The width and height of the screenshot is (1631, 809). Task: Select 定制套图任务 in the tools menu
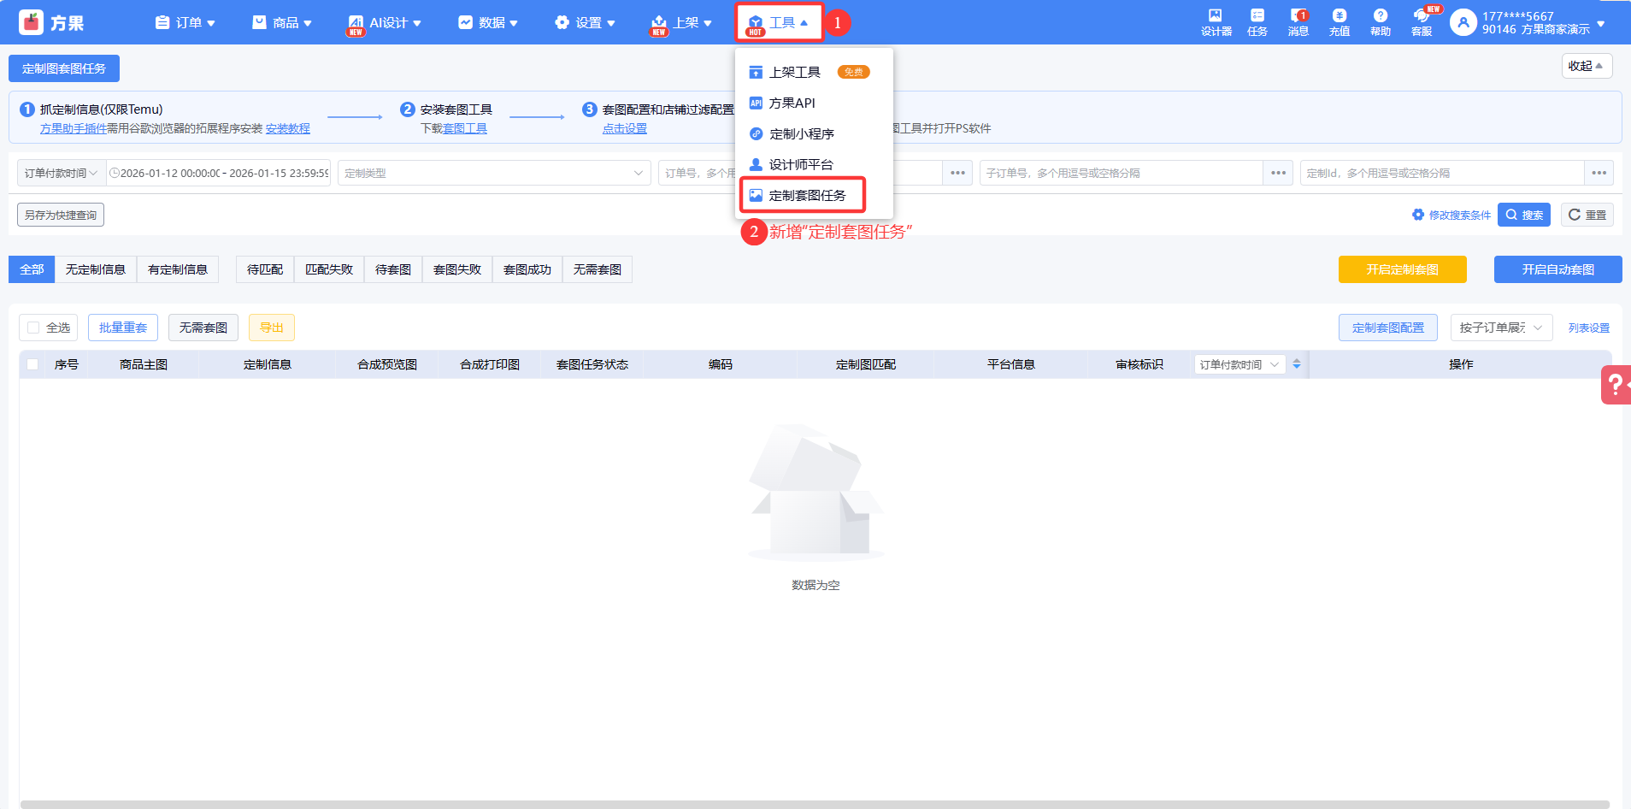(x=806, y=195)
